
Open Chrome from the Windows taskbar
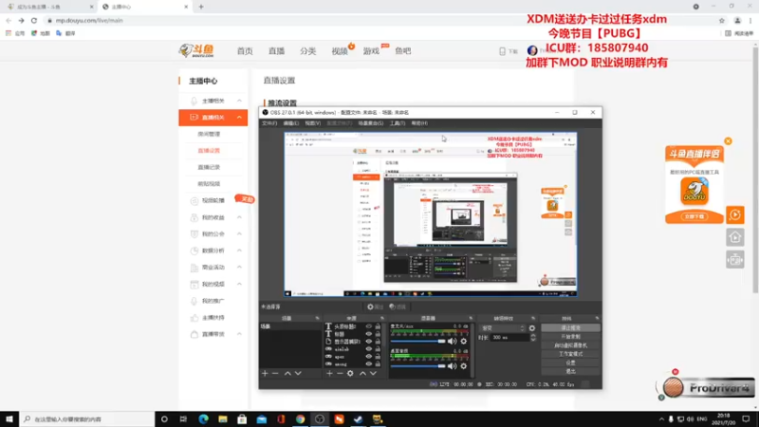pyautogui.click(x=300, y=419)
